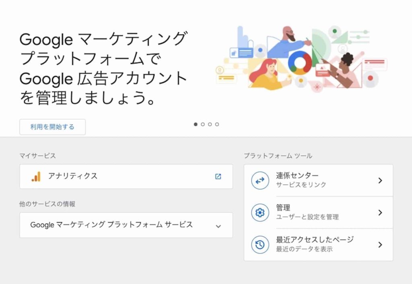Click the orange Analytics bar-chart logo icon
Viewport: 412px width, 284px height.
[x=36, y=176]
